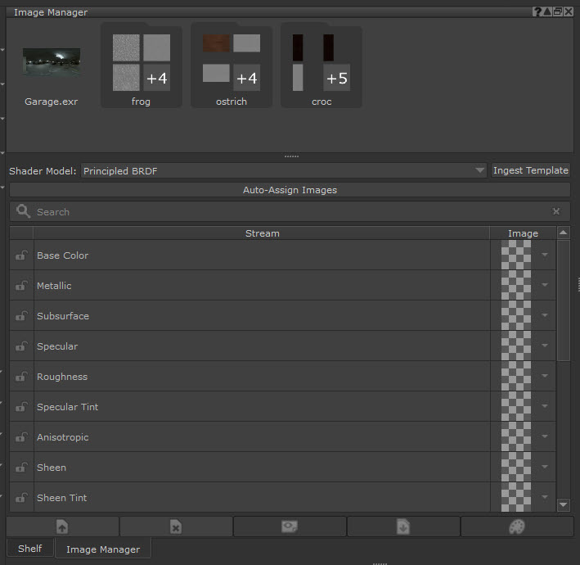Toggle the lock on Base Color stream
The height and width of the screenshot is (565, 580).
pyautogui.click(x=20, y=255)
